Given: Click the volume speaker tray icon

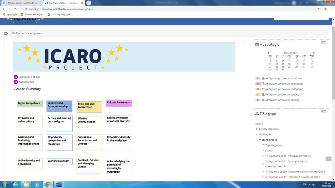Looking at the screenshot, I should pos(314,185).
